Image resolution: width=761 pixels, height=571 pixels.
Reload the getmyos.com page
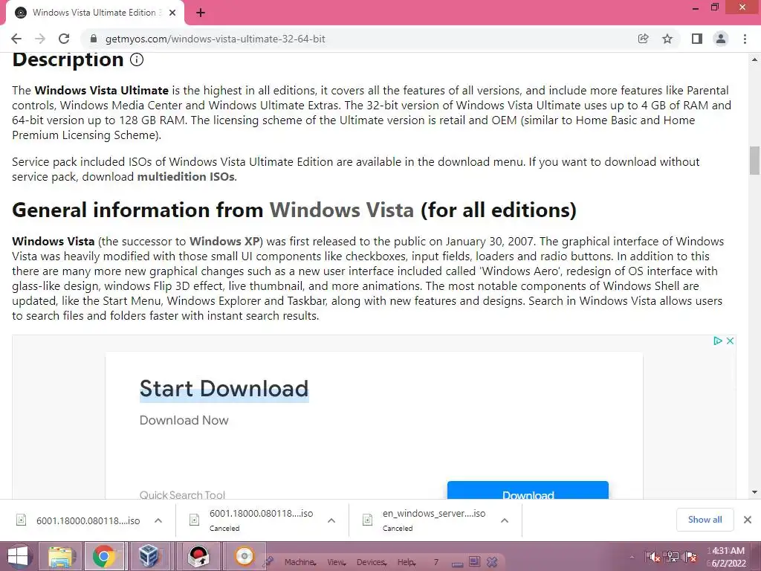click(x=64, y=39)
